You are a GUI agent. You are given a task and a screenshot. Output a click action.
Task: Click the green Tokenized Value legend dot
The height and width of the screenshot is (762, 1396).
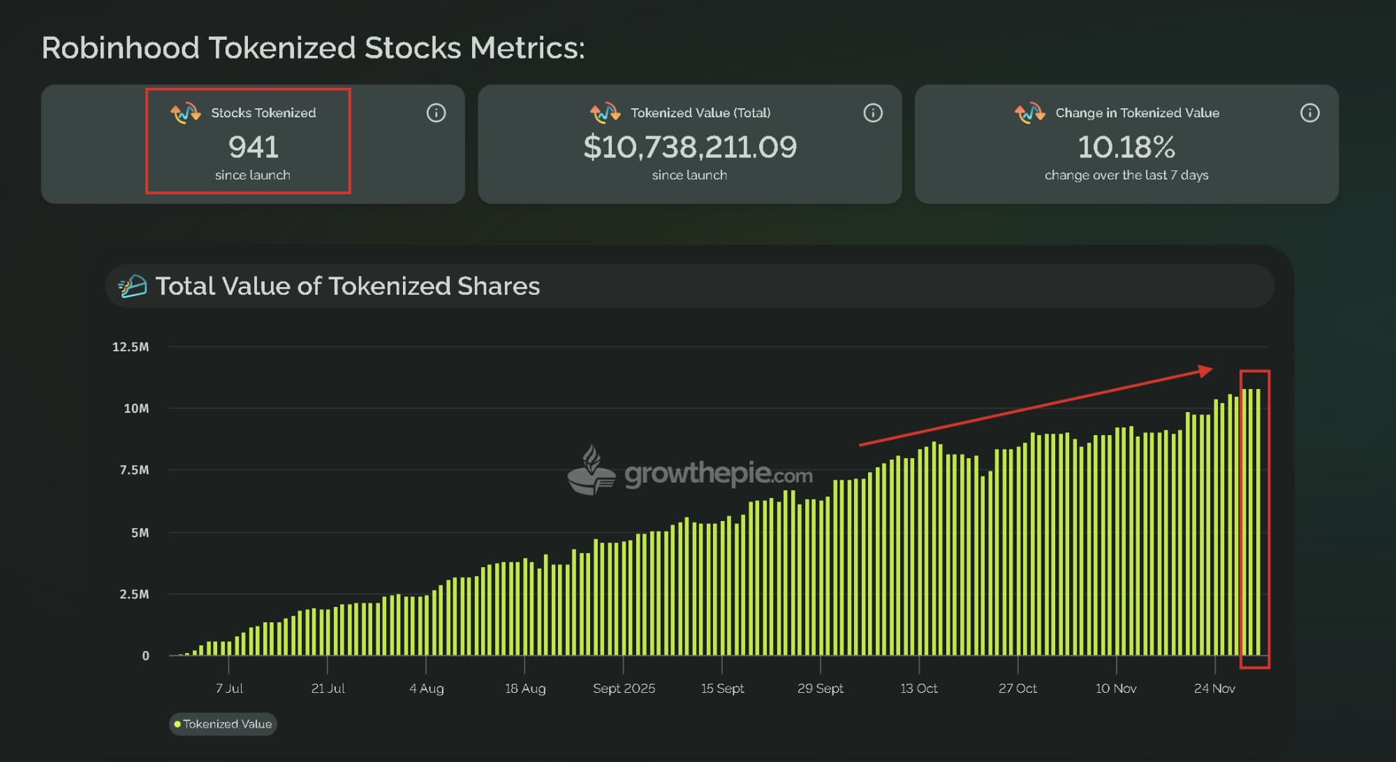click(x=177, y=724)
